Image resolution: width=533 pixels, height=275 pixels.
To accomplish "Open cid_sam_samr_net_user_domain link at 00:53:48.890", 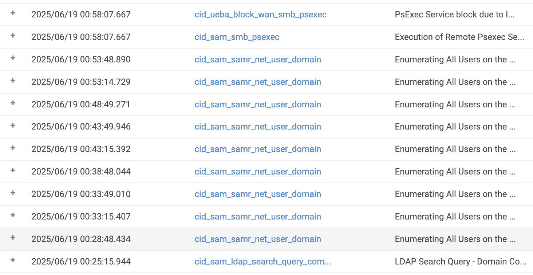I will [x=258, y=59].
